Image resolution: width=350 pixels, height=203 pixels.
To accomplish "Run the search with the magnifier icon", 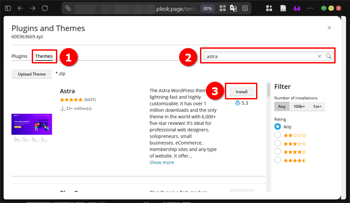I will coord(329,56).
